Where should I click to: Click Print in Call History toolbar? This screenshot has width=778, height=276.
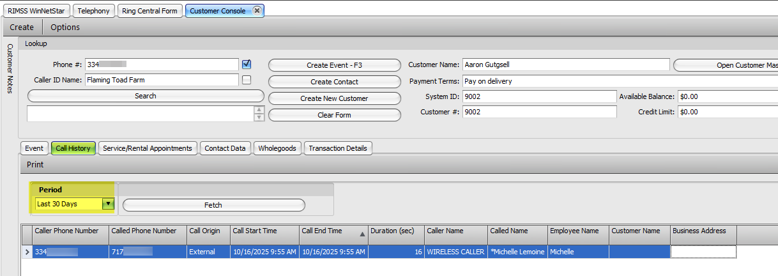tap(35, 164)
